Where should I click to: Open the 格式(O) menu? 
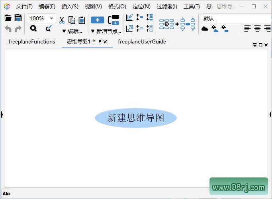(x=117, y=7)
